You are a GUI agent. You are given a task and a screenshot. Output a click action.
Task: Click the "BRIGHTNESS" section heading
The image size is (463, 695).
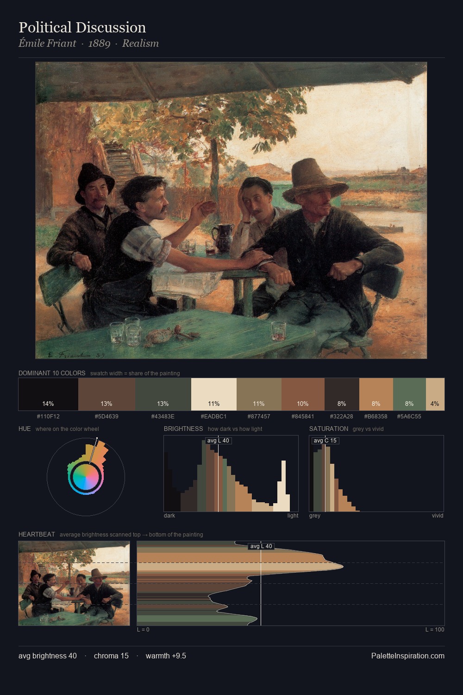tap(183, 429)
